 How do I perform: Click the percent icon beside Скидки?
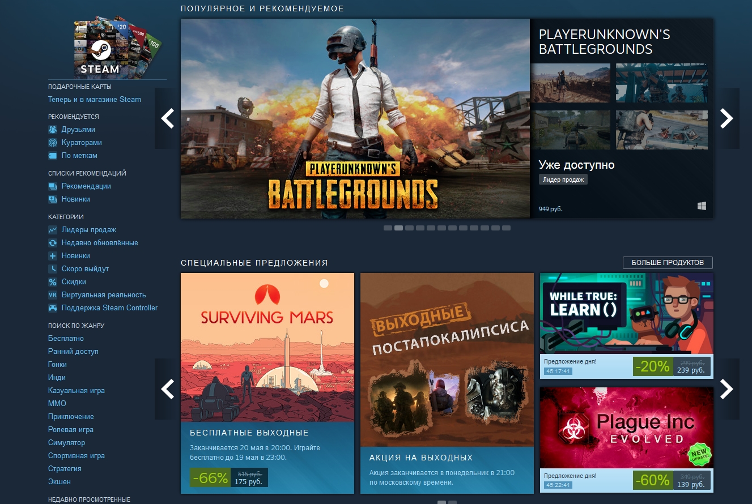click(53, 282)
